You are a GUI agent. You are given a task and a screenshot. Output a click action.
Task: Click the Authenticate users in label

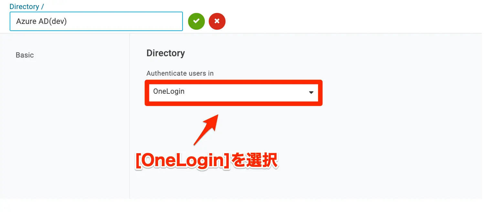[180, 73]
